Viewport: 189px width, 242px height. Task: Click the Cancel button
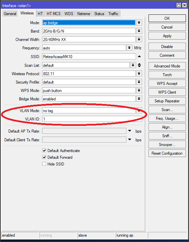[167, 27]
